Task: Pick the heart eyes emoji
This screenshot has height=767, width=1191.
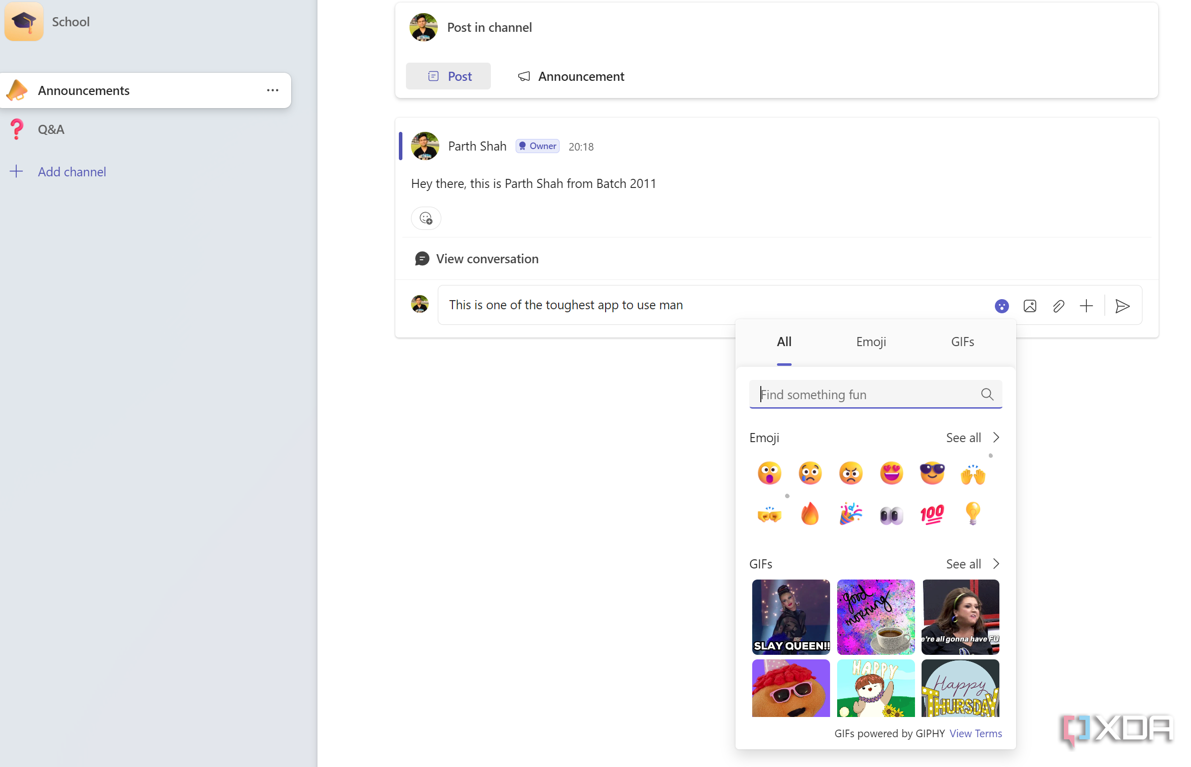Action: click(891, 473)
